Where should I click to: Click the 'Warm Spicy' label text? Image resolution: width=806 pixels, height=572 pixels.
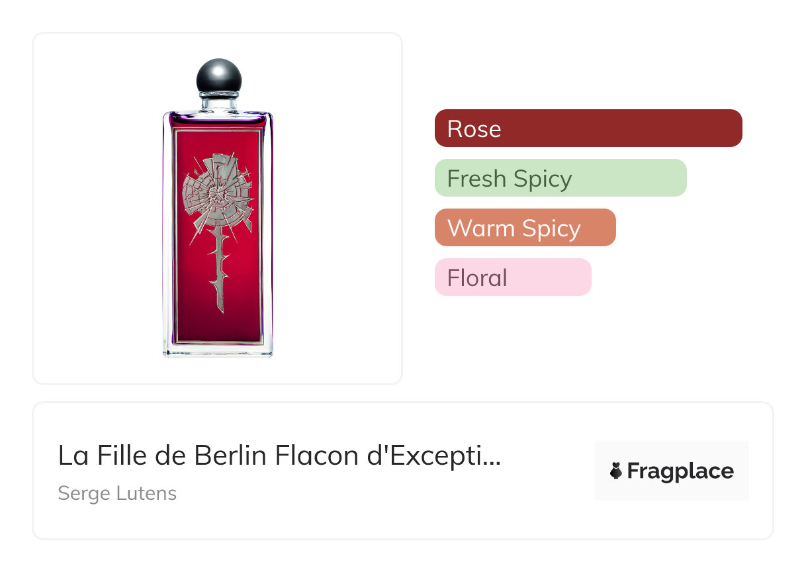(514, 228)
